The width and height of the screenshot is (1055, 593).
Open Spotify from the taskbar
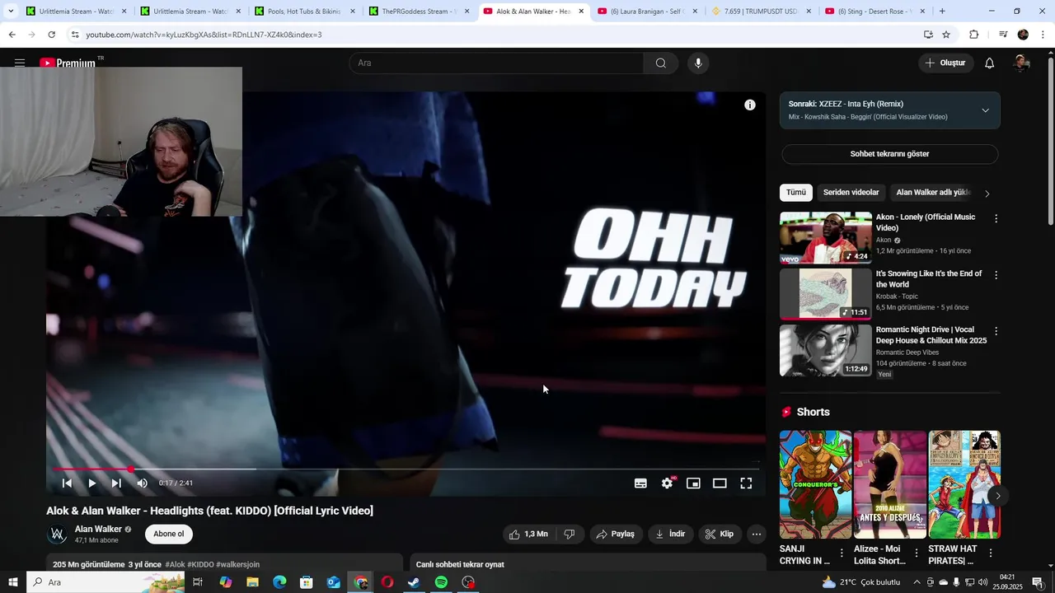point(441,582)
